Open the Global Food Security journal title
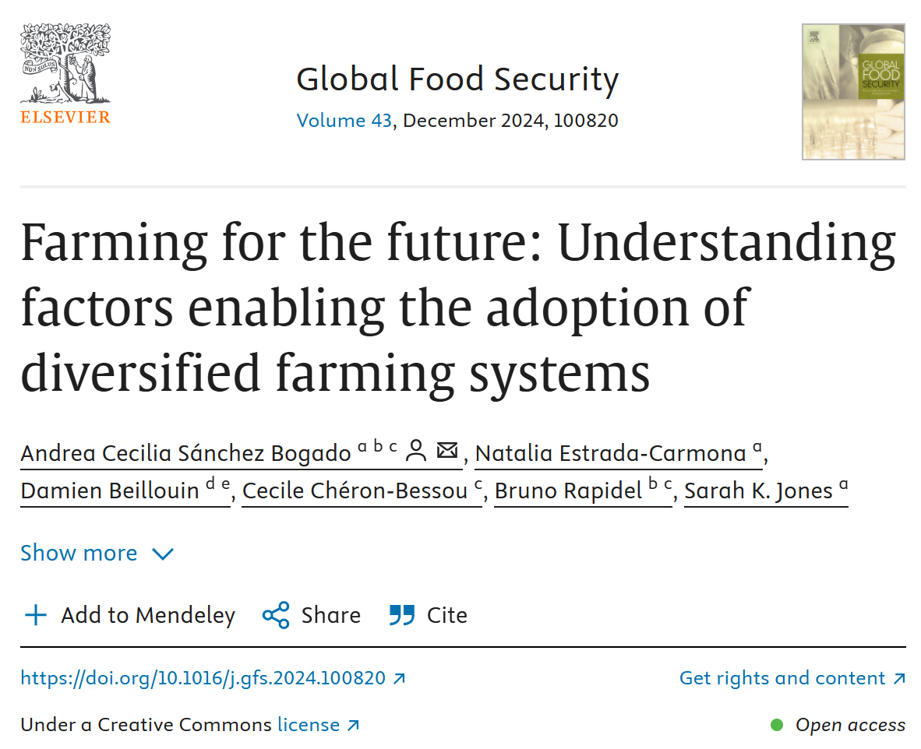The width and height of the screenshot is (921, 749). (x=457, y=79)
